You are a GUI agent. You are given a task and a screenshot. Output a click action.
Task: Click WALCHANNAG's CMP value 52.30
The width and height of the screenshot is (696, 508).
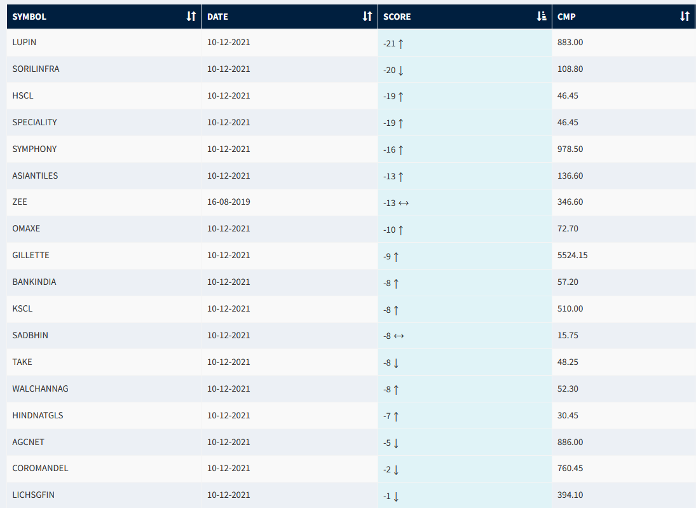pos(568,388)
